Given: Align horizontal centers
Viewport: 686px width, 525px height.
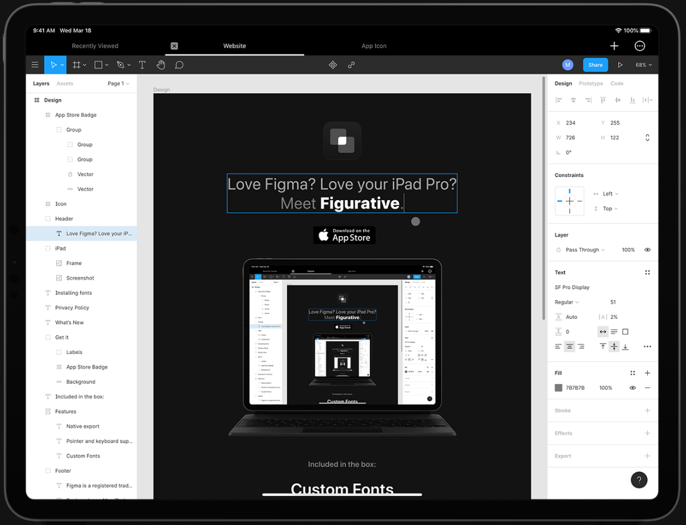Looking at the screenshot, I should pos(573,100).
